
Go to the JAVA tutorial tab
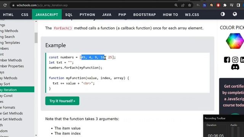(107, 14)
